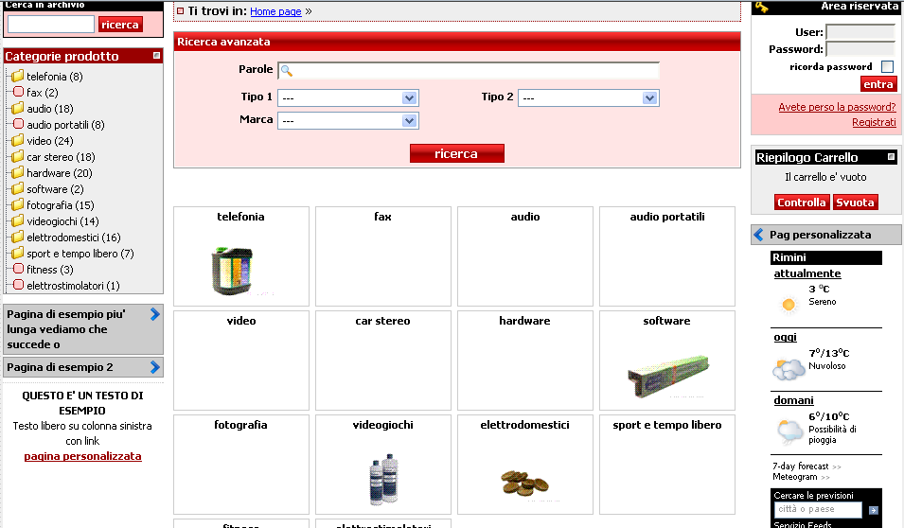
Task: Open the fotografia category tile
Action: tap(241, 464)
